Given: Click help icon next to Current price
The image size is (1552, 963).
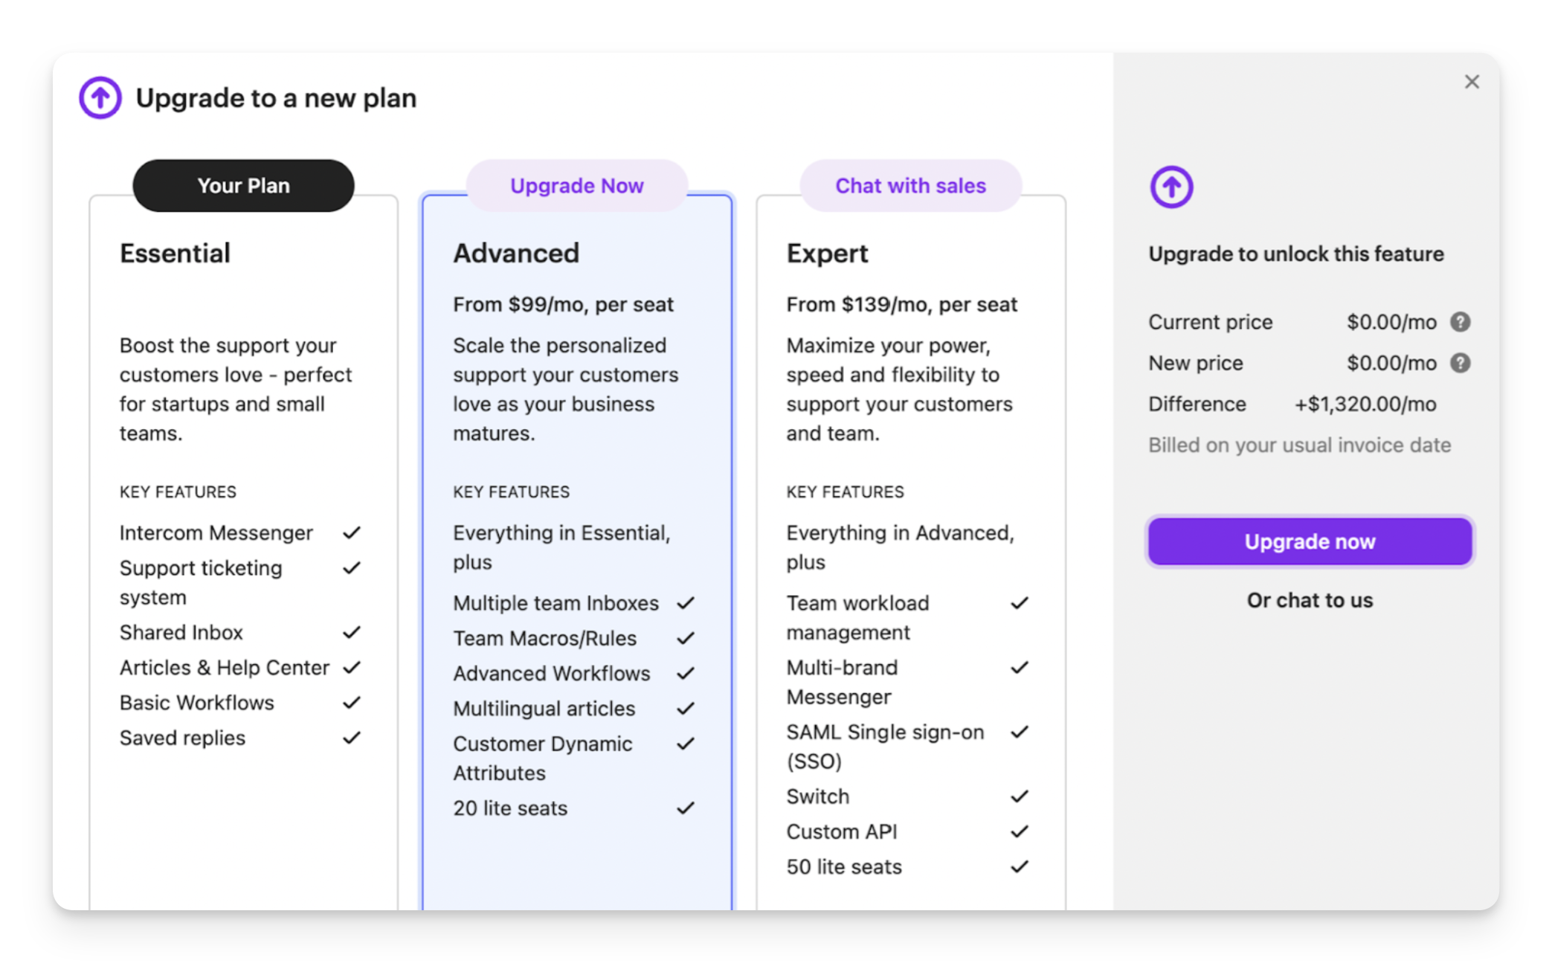Looking at the screenshot, I should [x=1460, y=322].
